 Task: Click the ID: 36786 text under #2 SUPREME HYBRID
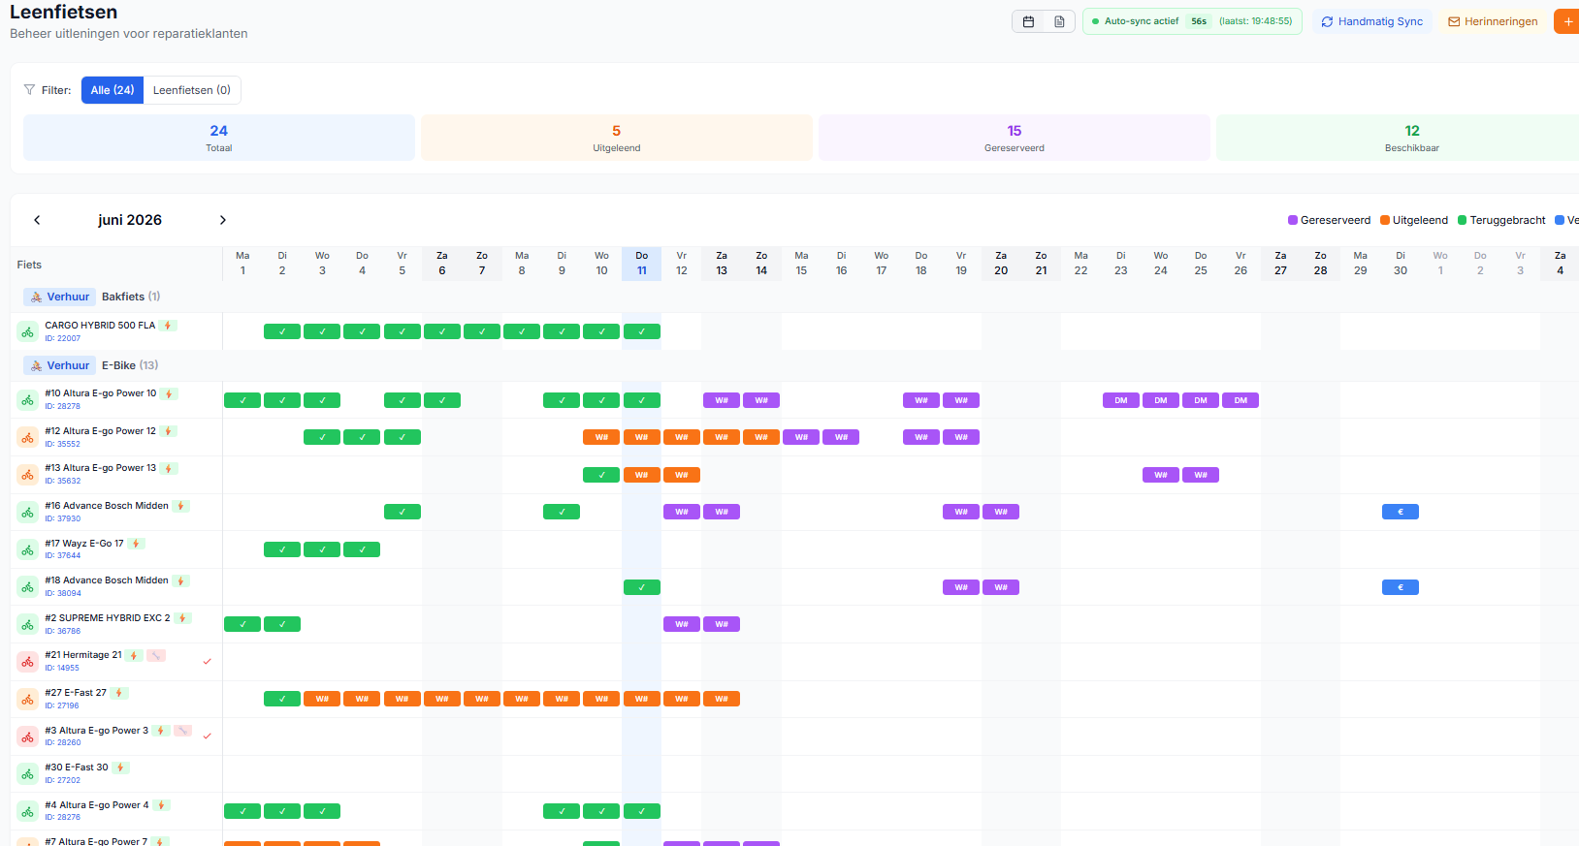tap(63, 631)
